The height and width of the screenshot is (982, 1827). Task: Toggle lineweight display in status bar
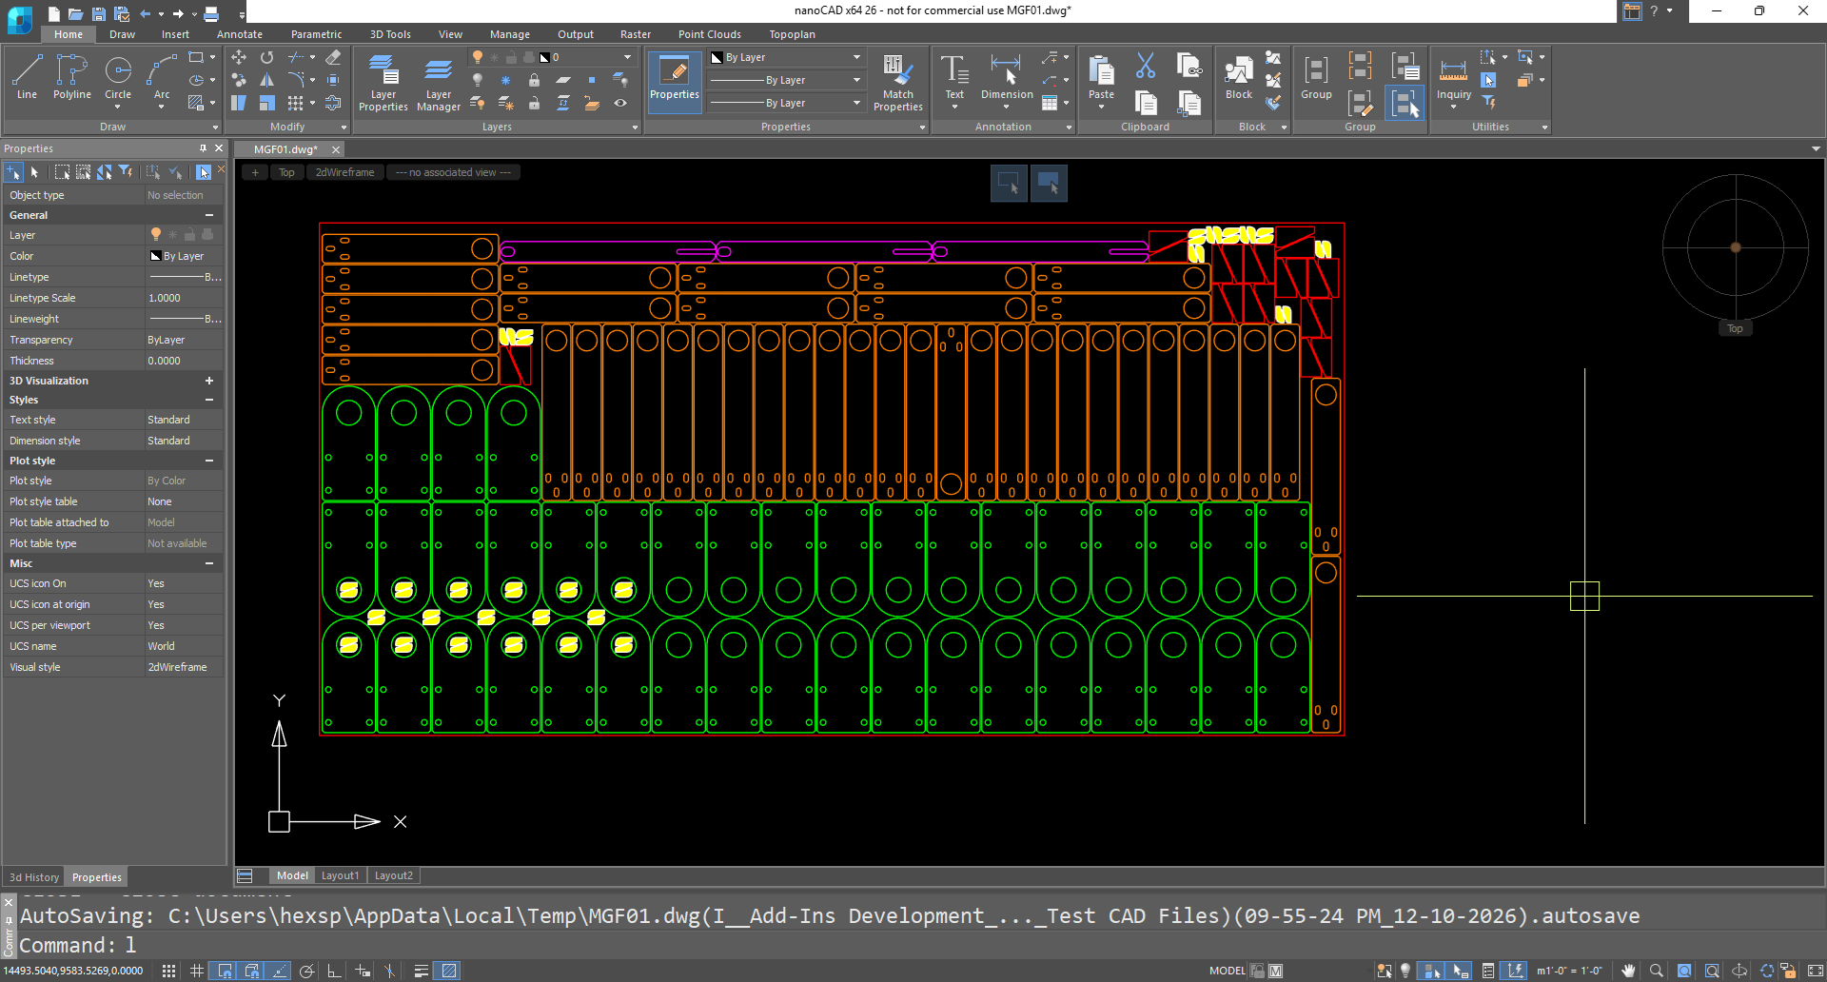tap(421, 971)
